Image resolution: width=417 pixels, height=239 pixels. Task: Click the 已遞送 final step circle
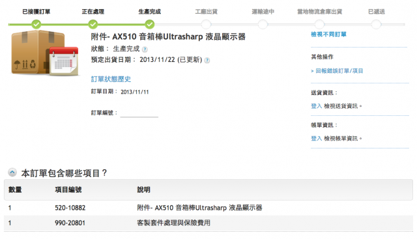376,25
